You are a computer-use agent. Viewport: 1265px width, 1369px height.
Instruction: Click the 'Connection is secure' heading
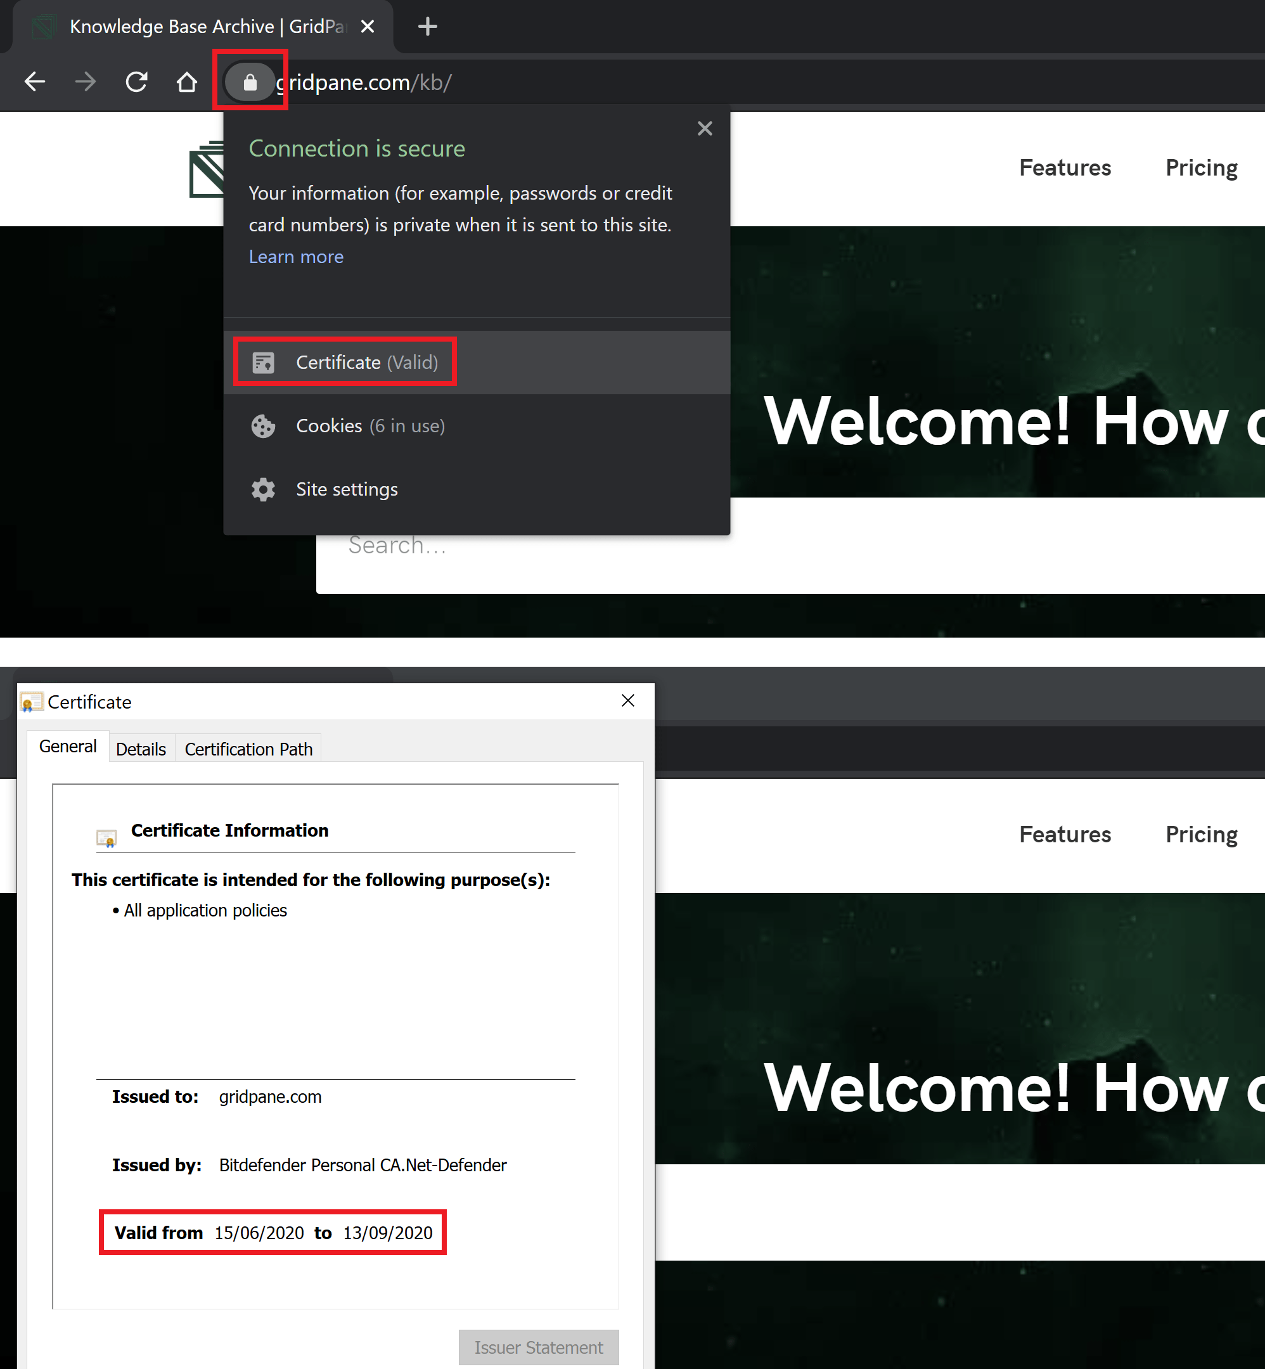click(357, 148)
